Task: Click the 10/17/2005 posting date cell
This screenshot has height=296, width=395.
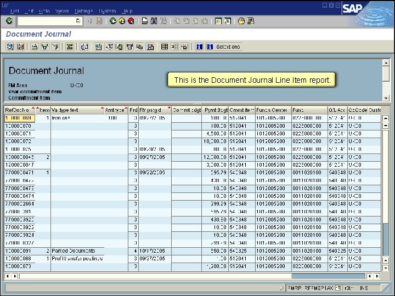Action: coord(155,251)
